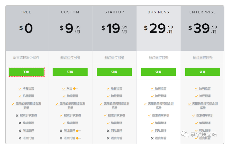Image resolution: width=226 pixels, height=144 pixels.
Task: Subscribe to the STARTUP plan
Action: coord(114,72)
